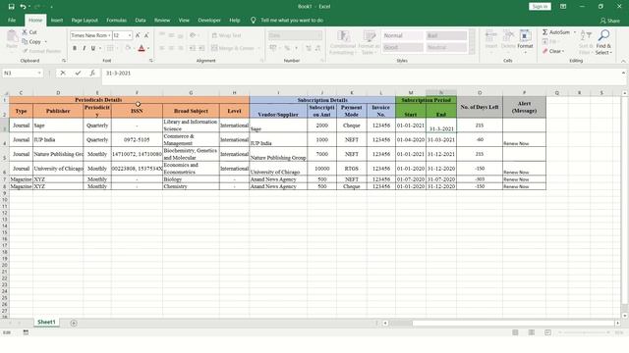Select all cells with the corner triangle
This screenshot has width=629, height=353.
tap(5, 93)
